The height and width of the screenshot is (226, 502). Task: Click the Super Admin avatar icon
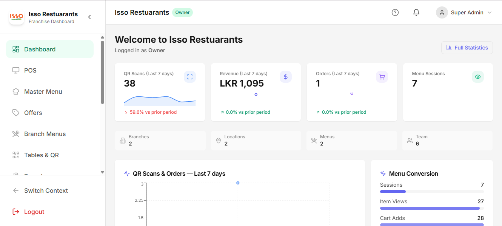pyautogui.click(x=442, y=12)
